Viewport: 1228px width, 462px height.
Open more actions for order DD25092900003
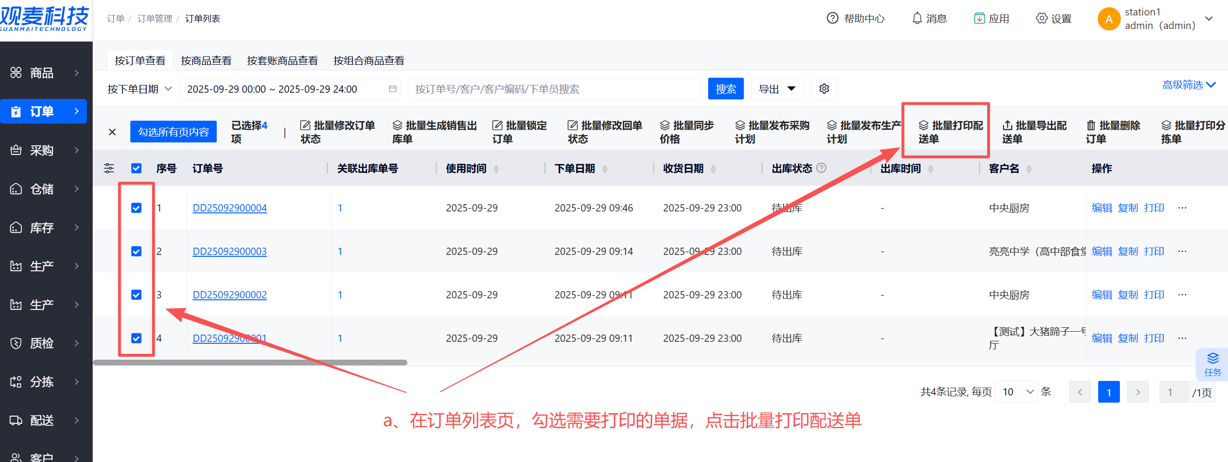coord(1182,251)
